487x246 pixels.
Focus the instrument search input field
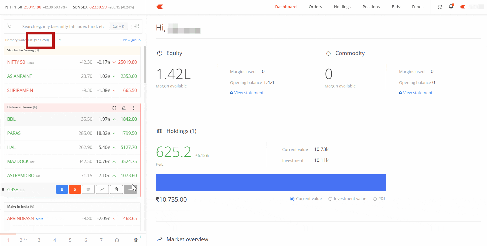(x=63, y=27)
